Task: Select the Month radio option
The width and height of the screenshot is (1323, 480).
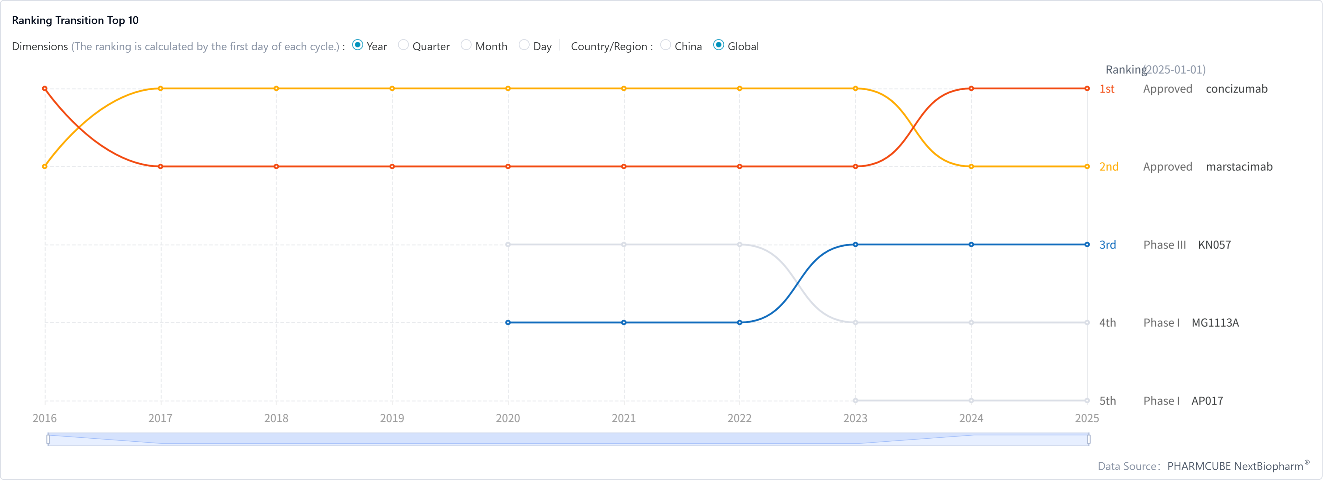Action: pyautogui.click(x=466, y=45)
